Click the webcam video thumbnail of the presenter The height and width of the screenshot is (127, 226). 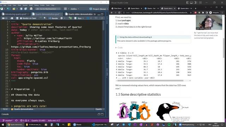click(209, 23)
